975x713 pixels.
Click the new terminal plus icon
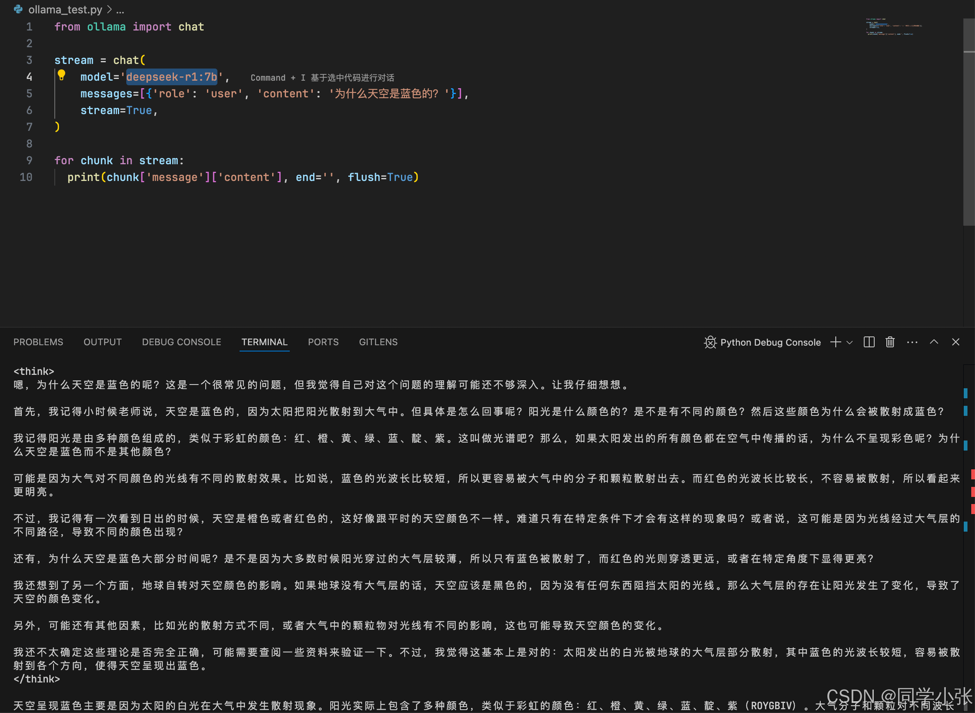[x=835, y=342]
